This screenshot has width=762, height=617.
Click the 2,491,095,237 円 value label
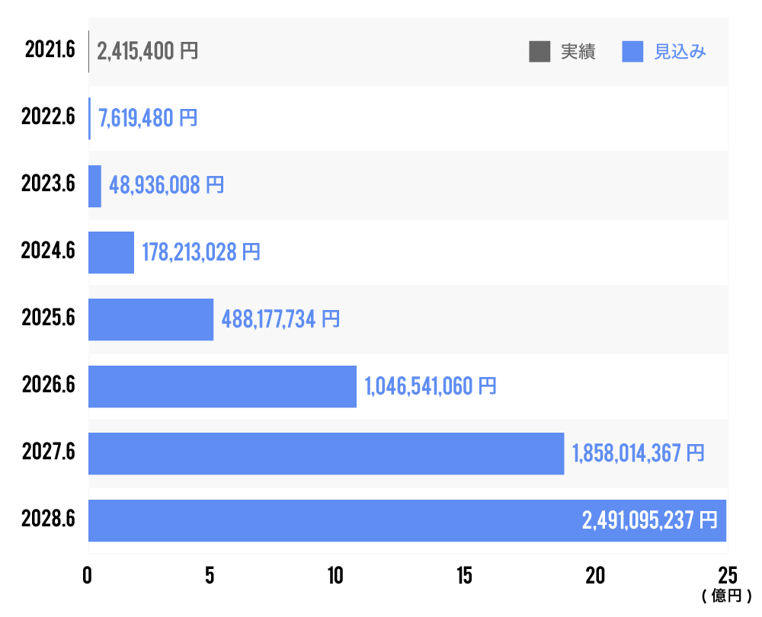click(649, 520)
